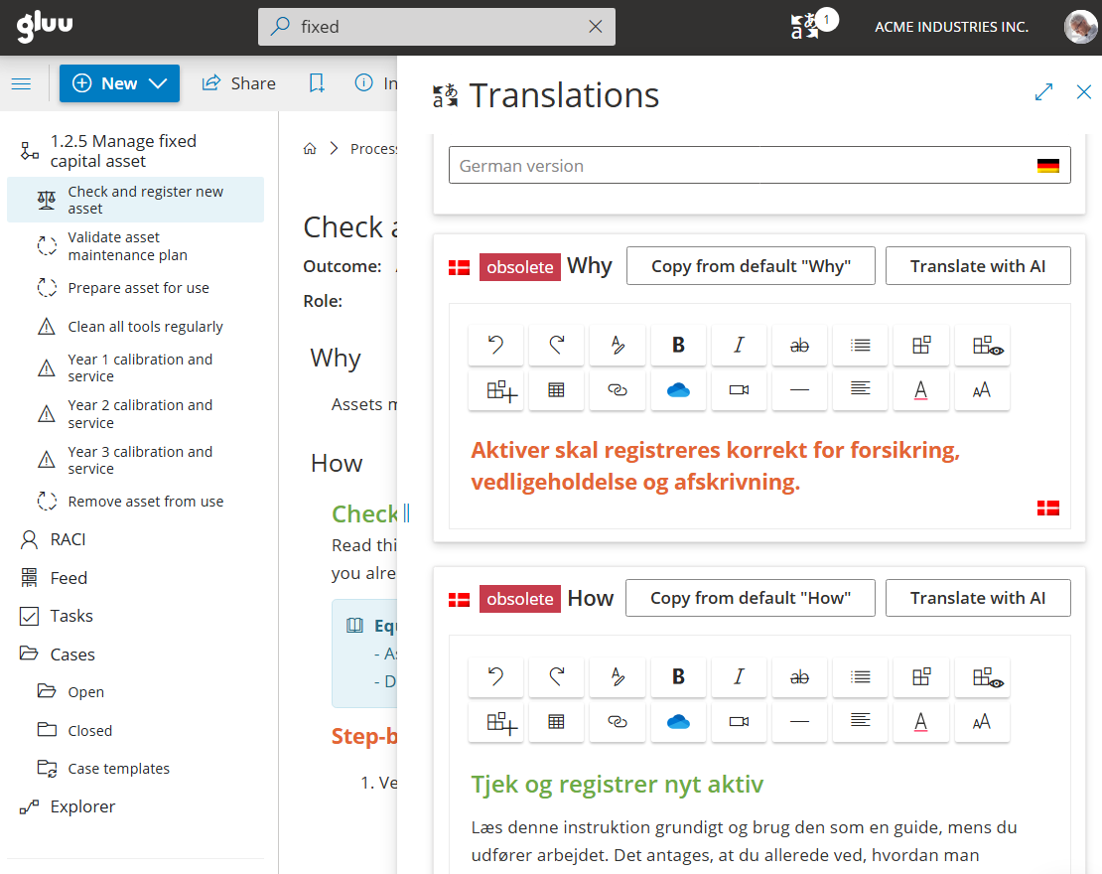
Task: Toggle bold formatting in Why editor
Action: (x=678, y=345)
